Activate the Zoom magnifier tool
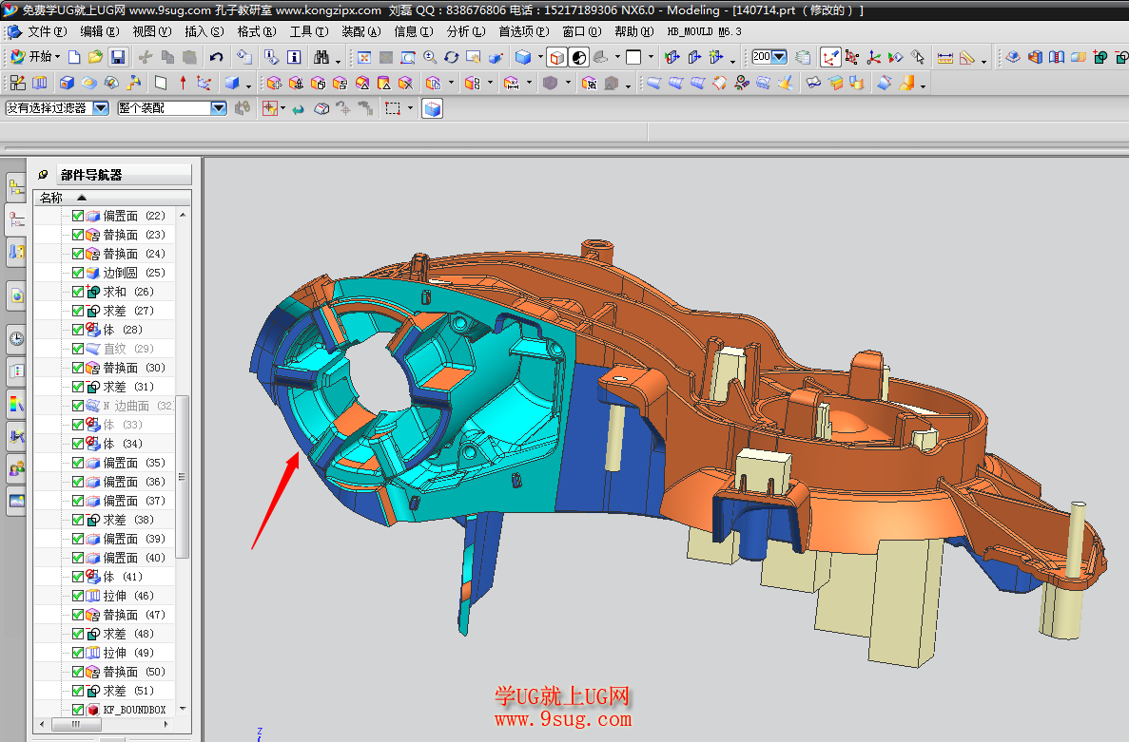 click(430, 58)
